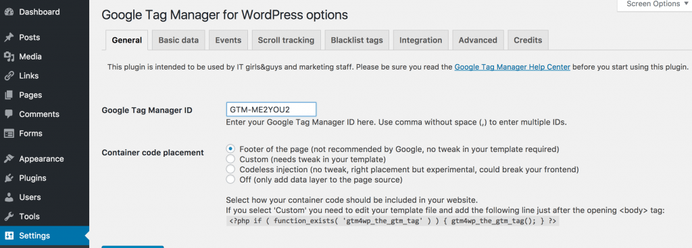Open the Events tab
This screenshot has width=692, height=248.
228,40
